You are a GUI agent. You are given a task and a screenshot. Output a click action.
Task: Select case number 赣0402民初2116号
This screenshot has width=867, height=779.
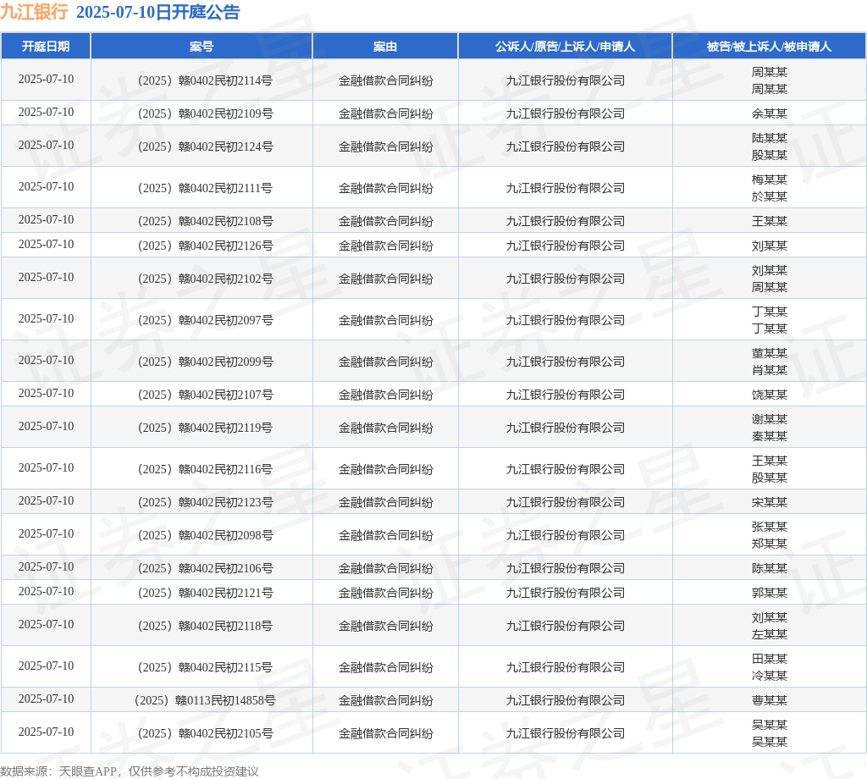pyautogui.click(x=205, y=469)
